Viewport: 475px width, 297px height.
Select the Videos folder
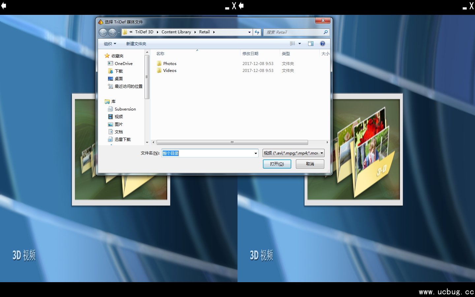[170, 71]
